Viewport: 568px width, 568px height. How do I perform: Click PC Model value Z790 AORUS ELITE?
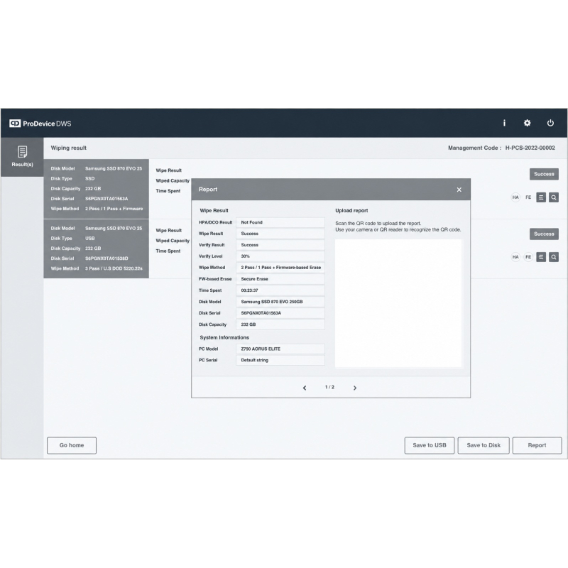click(280, 349)
